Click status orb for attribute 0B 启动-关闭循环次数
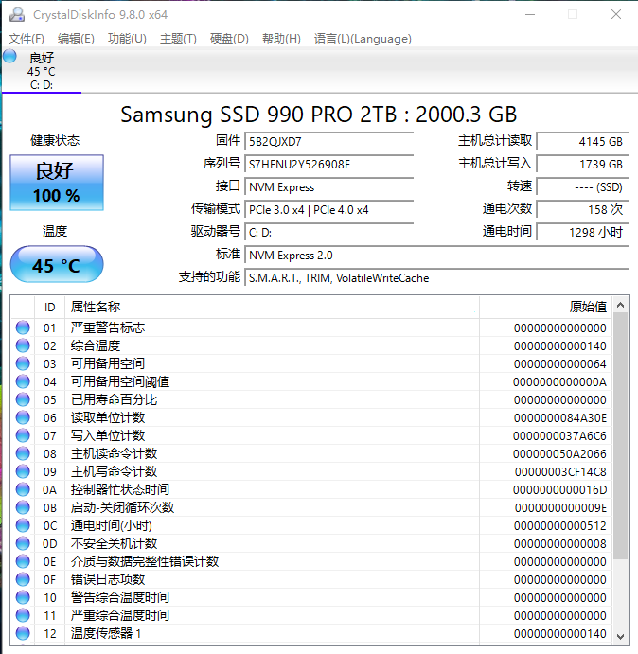Image resolution: width=638 pixels, height=654 pixels. click(x=23, y=507)
